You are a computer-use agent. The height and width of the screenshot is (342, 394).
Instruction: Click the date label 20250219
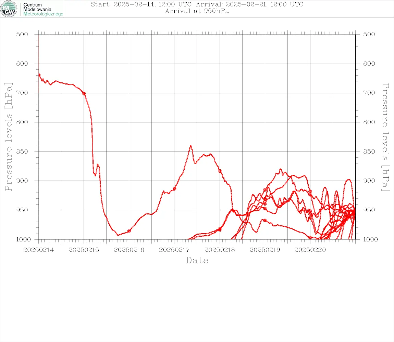[x=265, y=250]
